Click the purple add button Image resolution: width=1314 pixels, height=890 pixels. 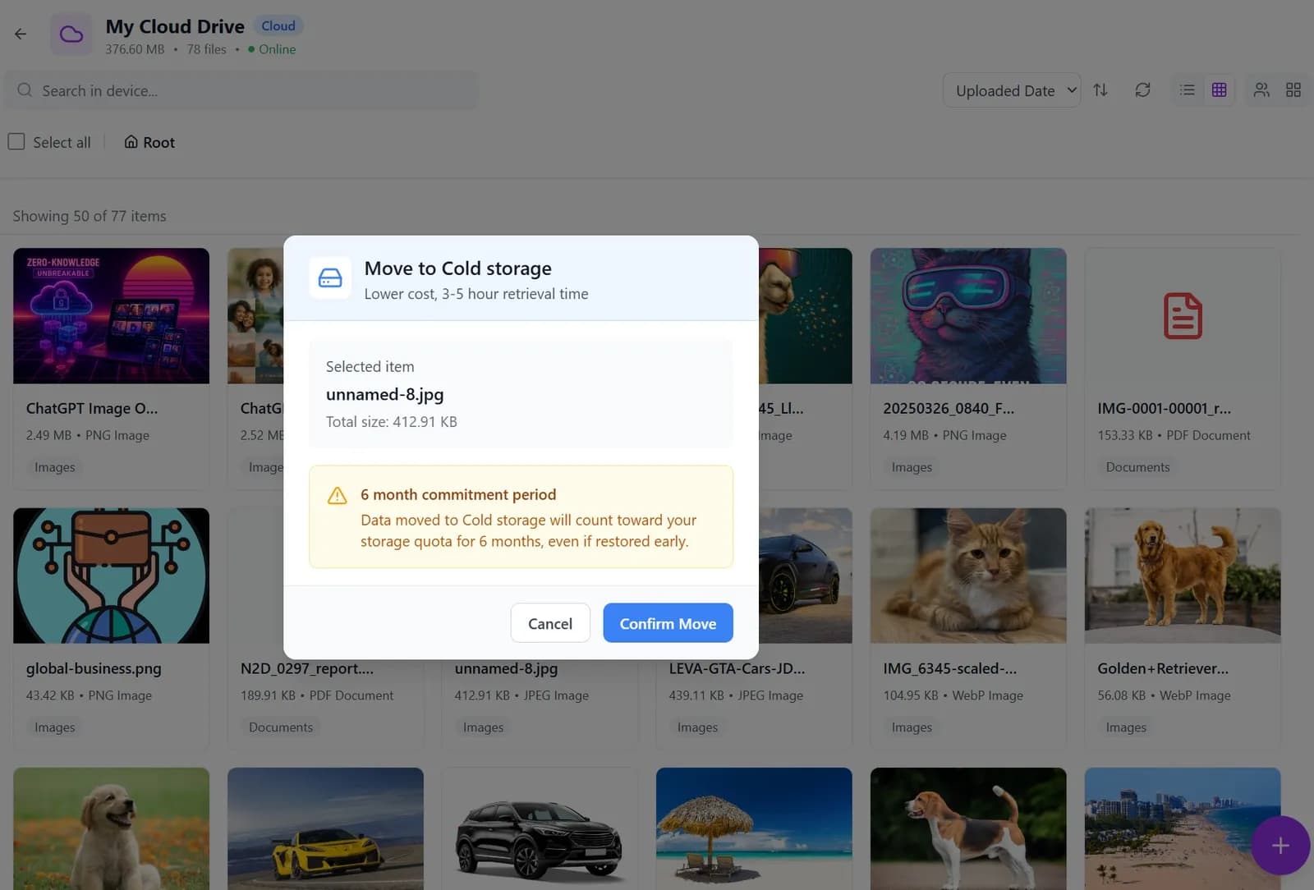pyautogui.click(x=1279, y=846)
